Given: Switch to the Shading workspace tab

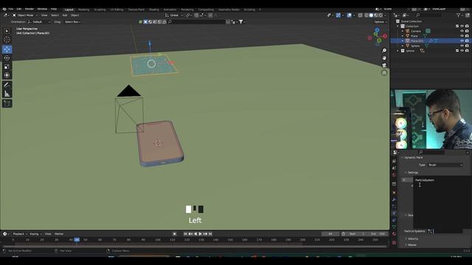Looking at the screenshot, I should point(154,10).
